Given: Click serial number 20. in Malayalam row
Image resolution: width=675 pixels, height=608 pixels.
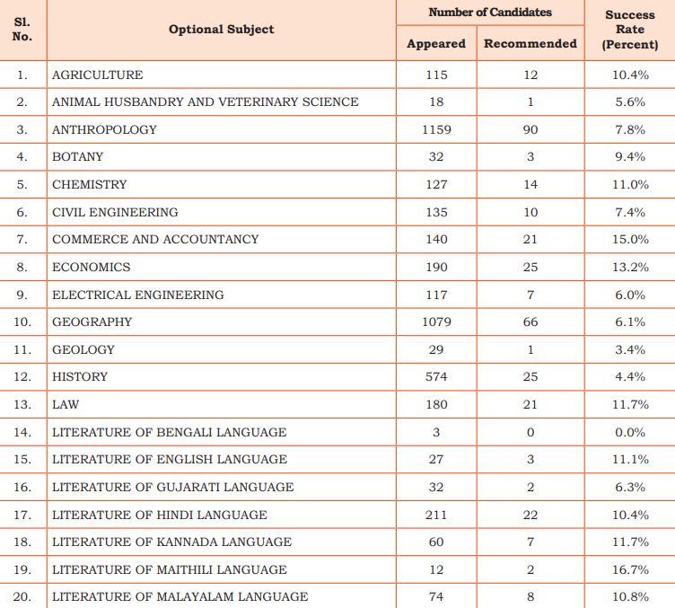Looking at the screenshot, I should coord(22,596).
